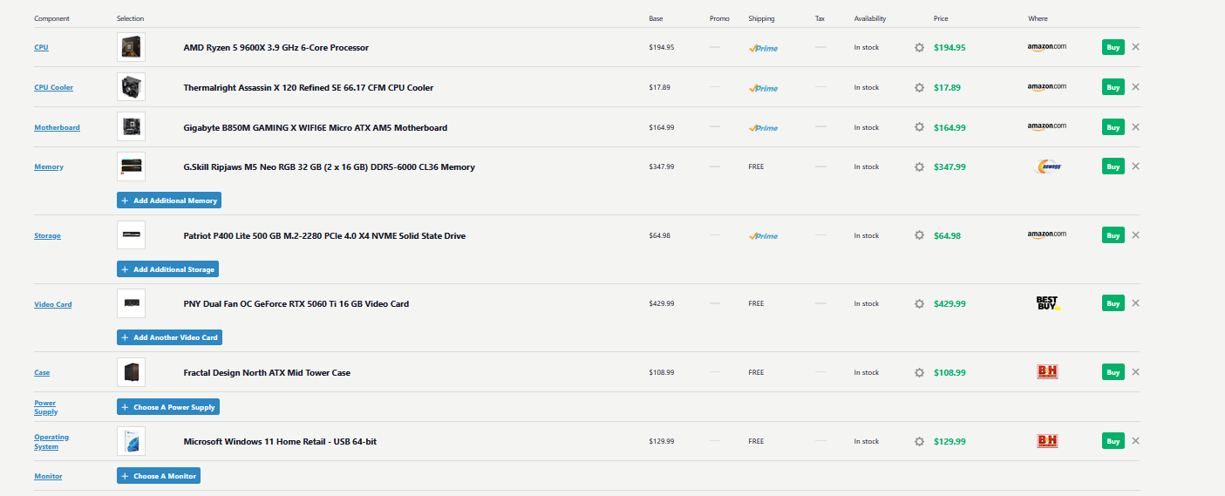Click Prime shipping badge for Thermalright cooler

763,88
